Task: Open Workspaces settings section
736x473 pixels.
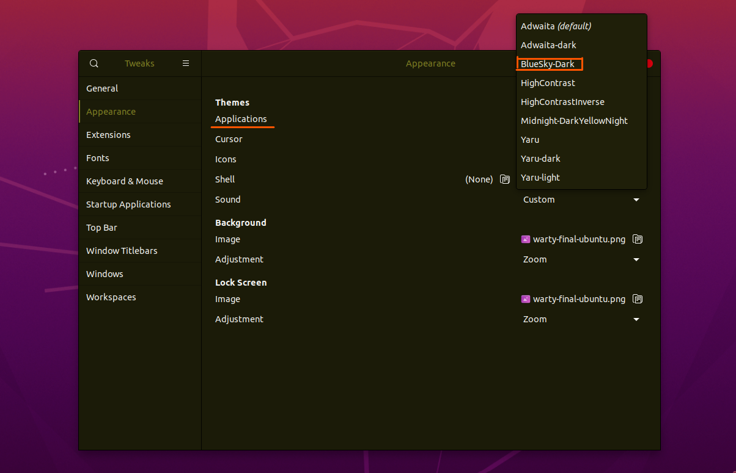Action: click(x=140, y=297)
